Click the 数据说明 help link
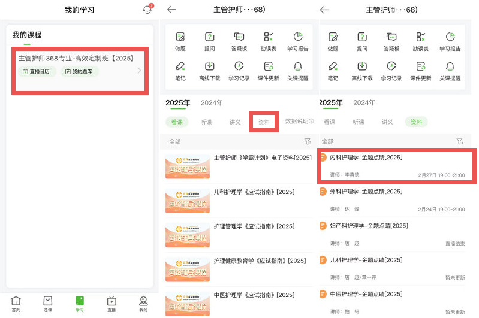 click(x=299, y=122)
